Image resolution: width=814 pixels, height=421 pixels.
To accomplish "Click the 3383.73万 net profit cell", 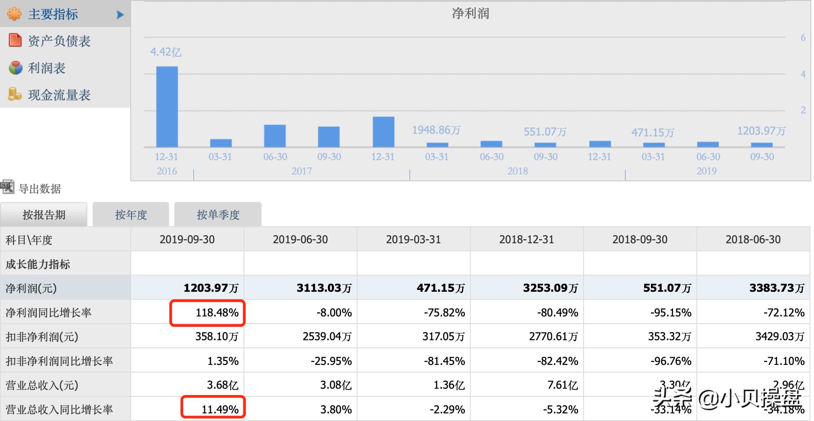I will [753, 288].
